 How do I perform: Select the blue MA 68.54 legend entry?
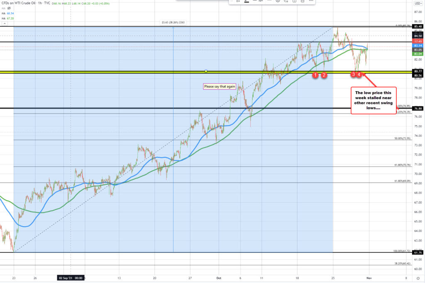7,13
